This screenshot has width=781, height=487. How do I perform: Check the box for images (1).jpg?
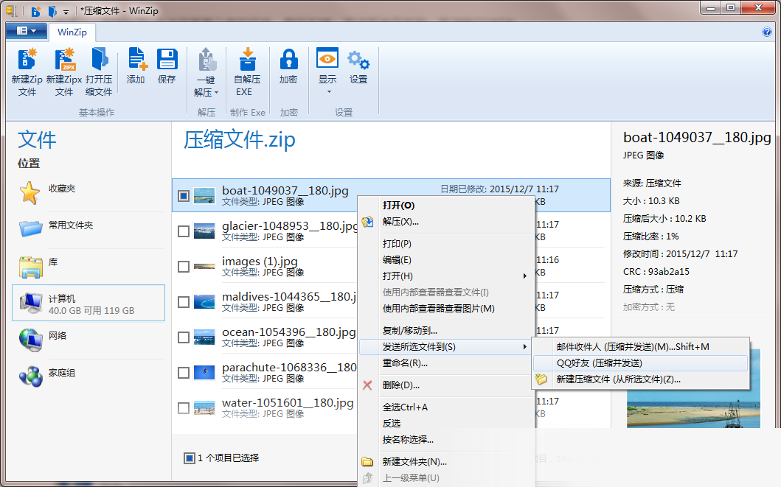[x=184, y=267]
